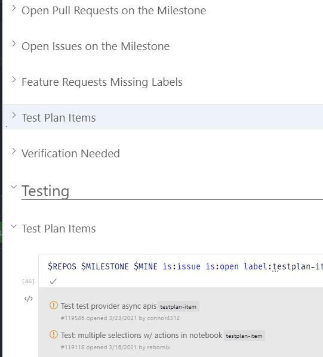Click '$MINE' variable in the query
323x357 pixels.
[146, 266]
